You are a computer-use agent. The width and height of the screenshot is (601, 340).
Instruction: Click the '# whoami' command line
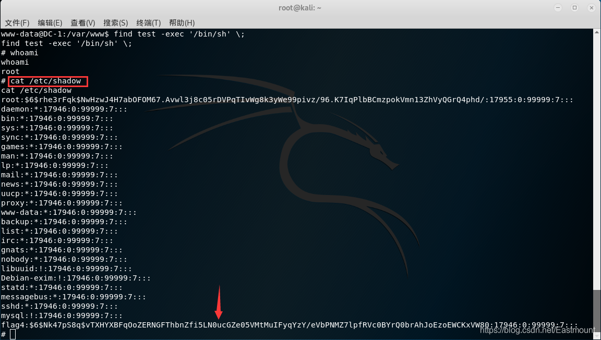(19, 53)
